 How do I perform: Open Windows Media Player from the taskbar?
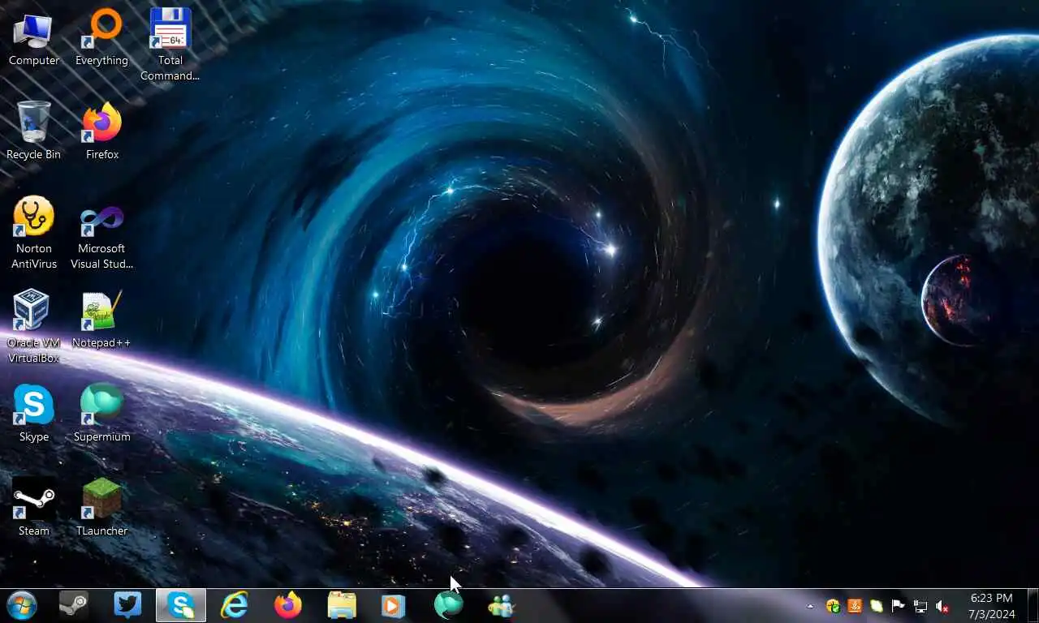point(394,605)
